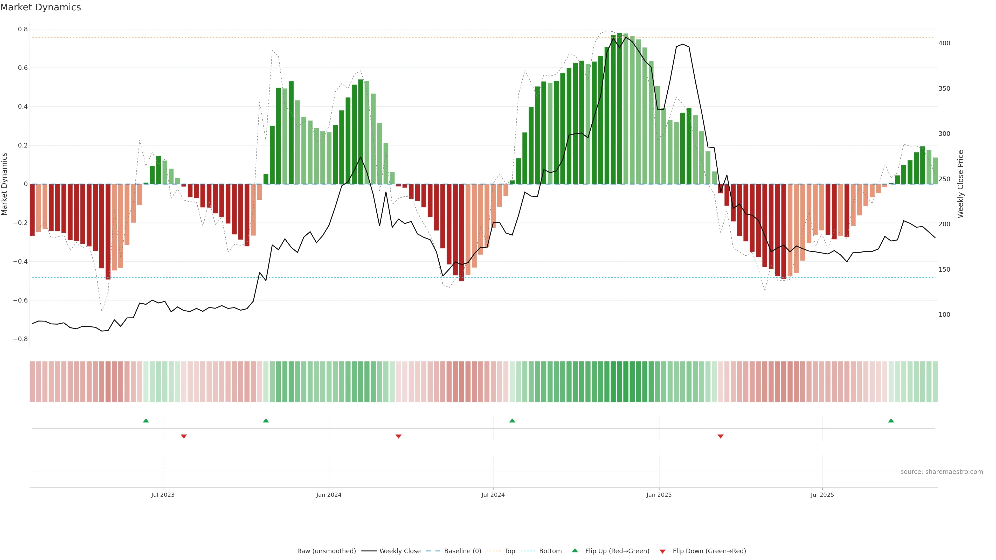Click the flip-up marker before January 2024
996x560 pixels.
tap(266, 421)
